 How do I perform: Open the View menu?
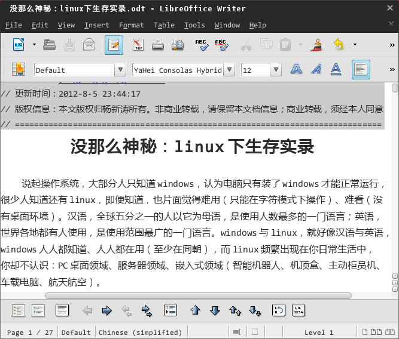click(66, 25)
